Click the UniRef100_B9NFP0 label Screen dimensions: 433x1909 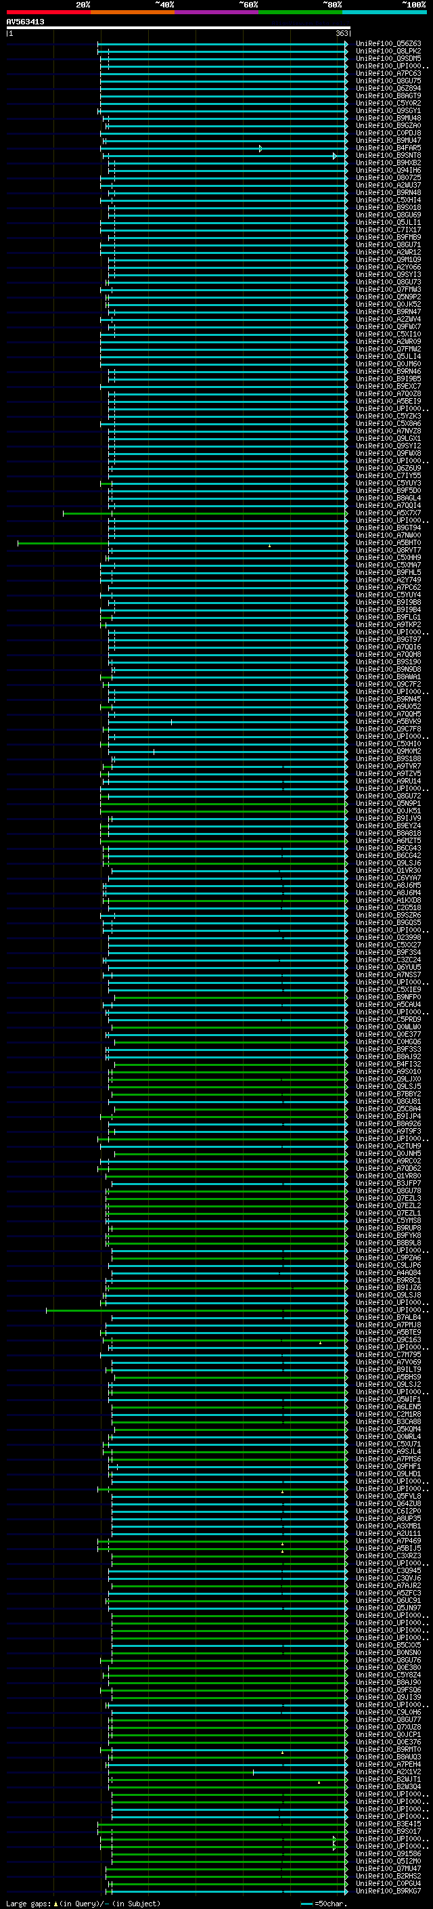tap(388, 998)
